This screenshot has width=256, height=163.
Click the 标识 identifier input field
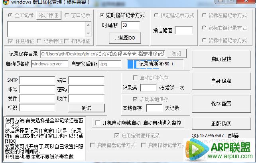click(37, 108)
